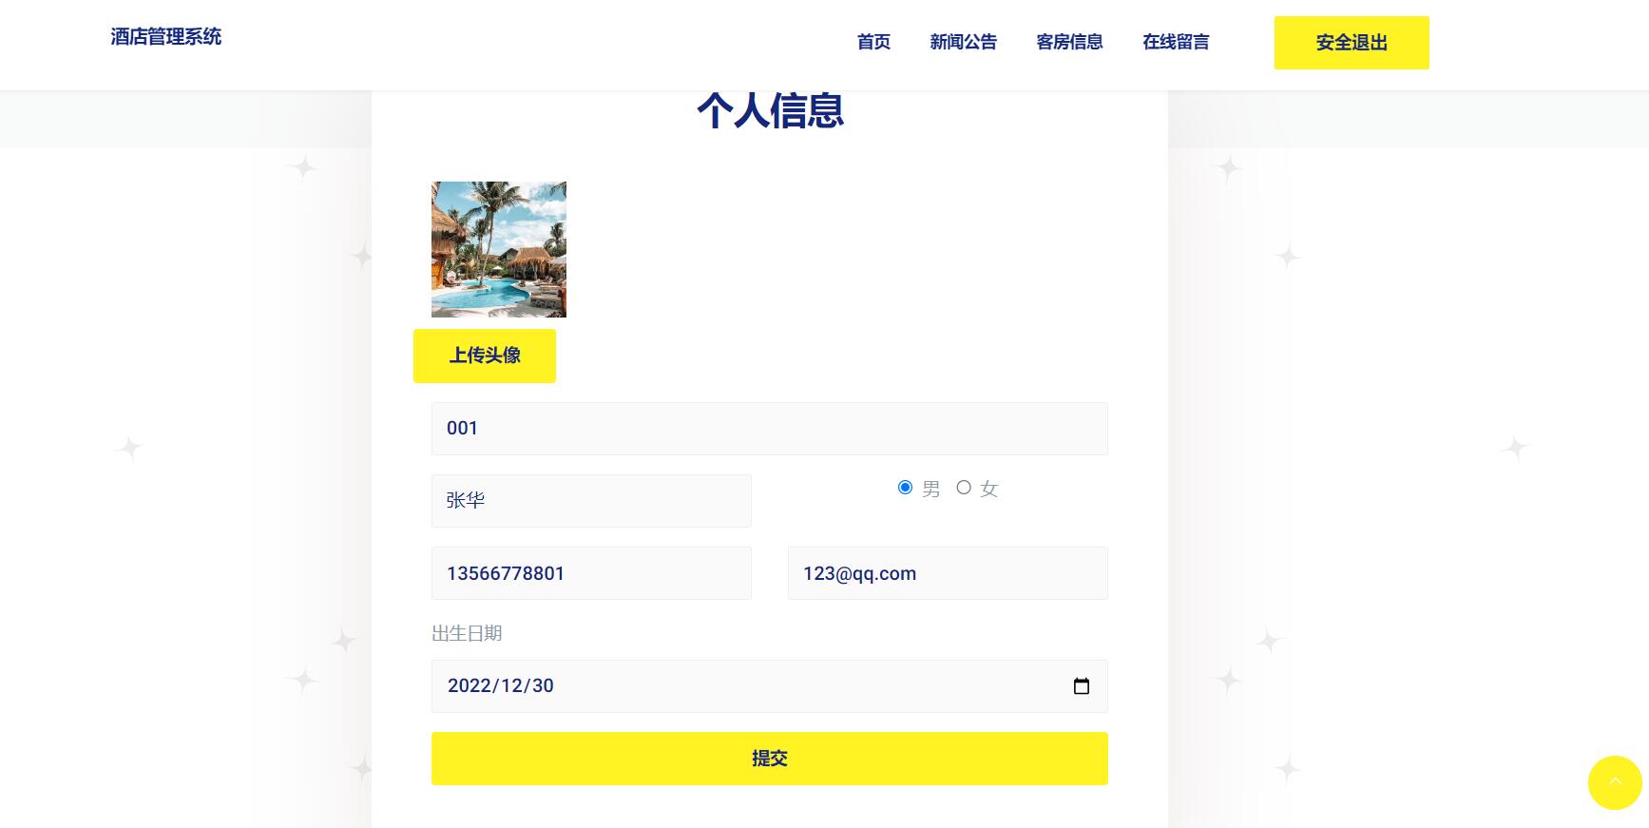Open the calendar picker icon
This screenshot has width=1649, height=828.
point(1082,686)
